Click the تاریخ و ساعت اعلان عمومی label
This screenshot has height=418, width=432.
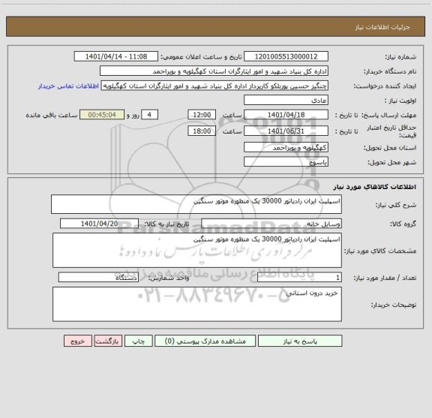point(202,57)
